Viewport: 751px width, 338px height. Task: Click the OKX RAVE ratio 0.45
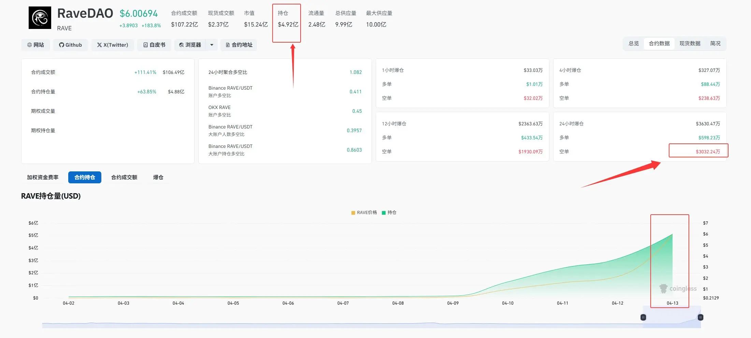357,111
